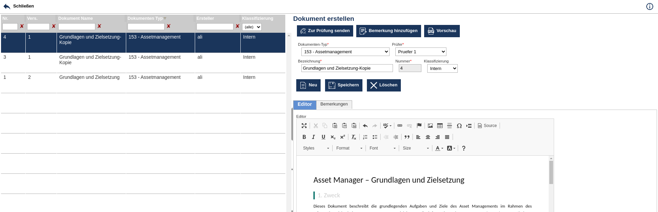Insert a table in the editor
The width and height of the screenshot is (658, 212).
(440, 126)
